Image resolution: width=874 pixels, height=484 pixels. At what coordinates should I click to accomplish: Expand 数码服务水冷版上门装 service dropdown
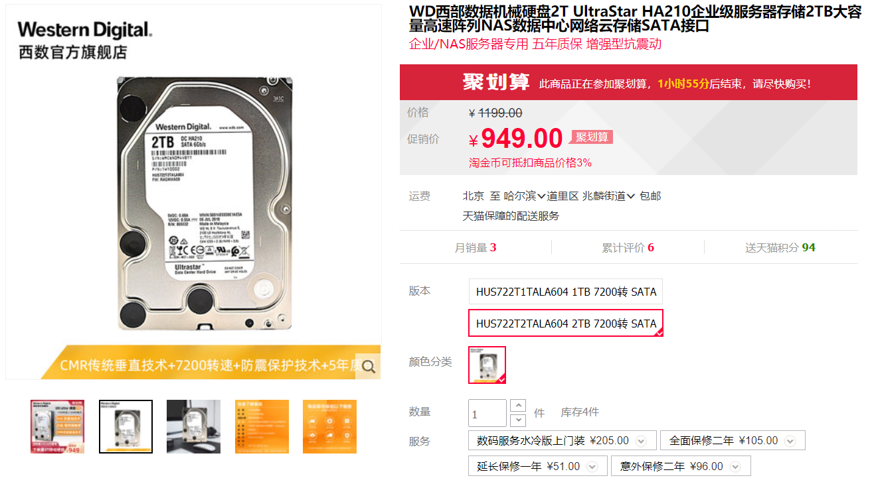pos(641,441)
